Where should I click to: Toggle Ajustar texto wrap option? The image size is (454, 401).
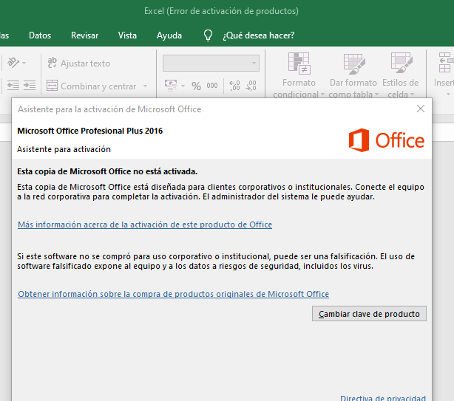coord(79,63)
